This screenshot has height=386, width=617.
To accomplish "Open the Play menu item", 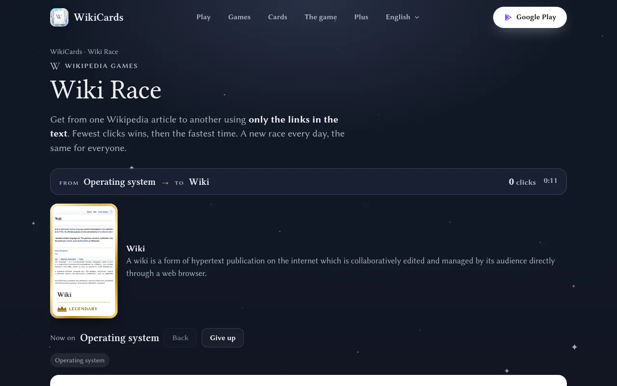I will (203, 17).
